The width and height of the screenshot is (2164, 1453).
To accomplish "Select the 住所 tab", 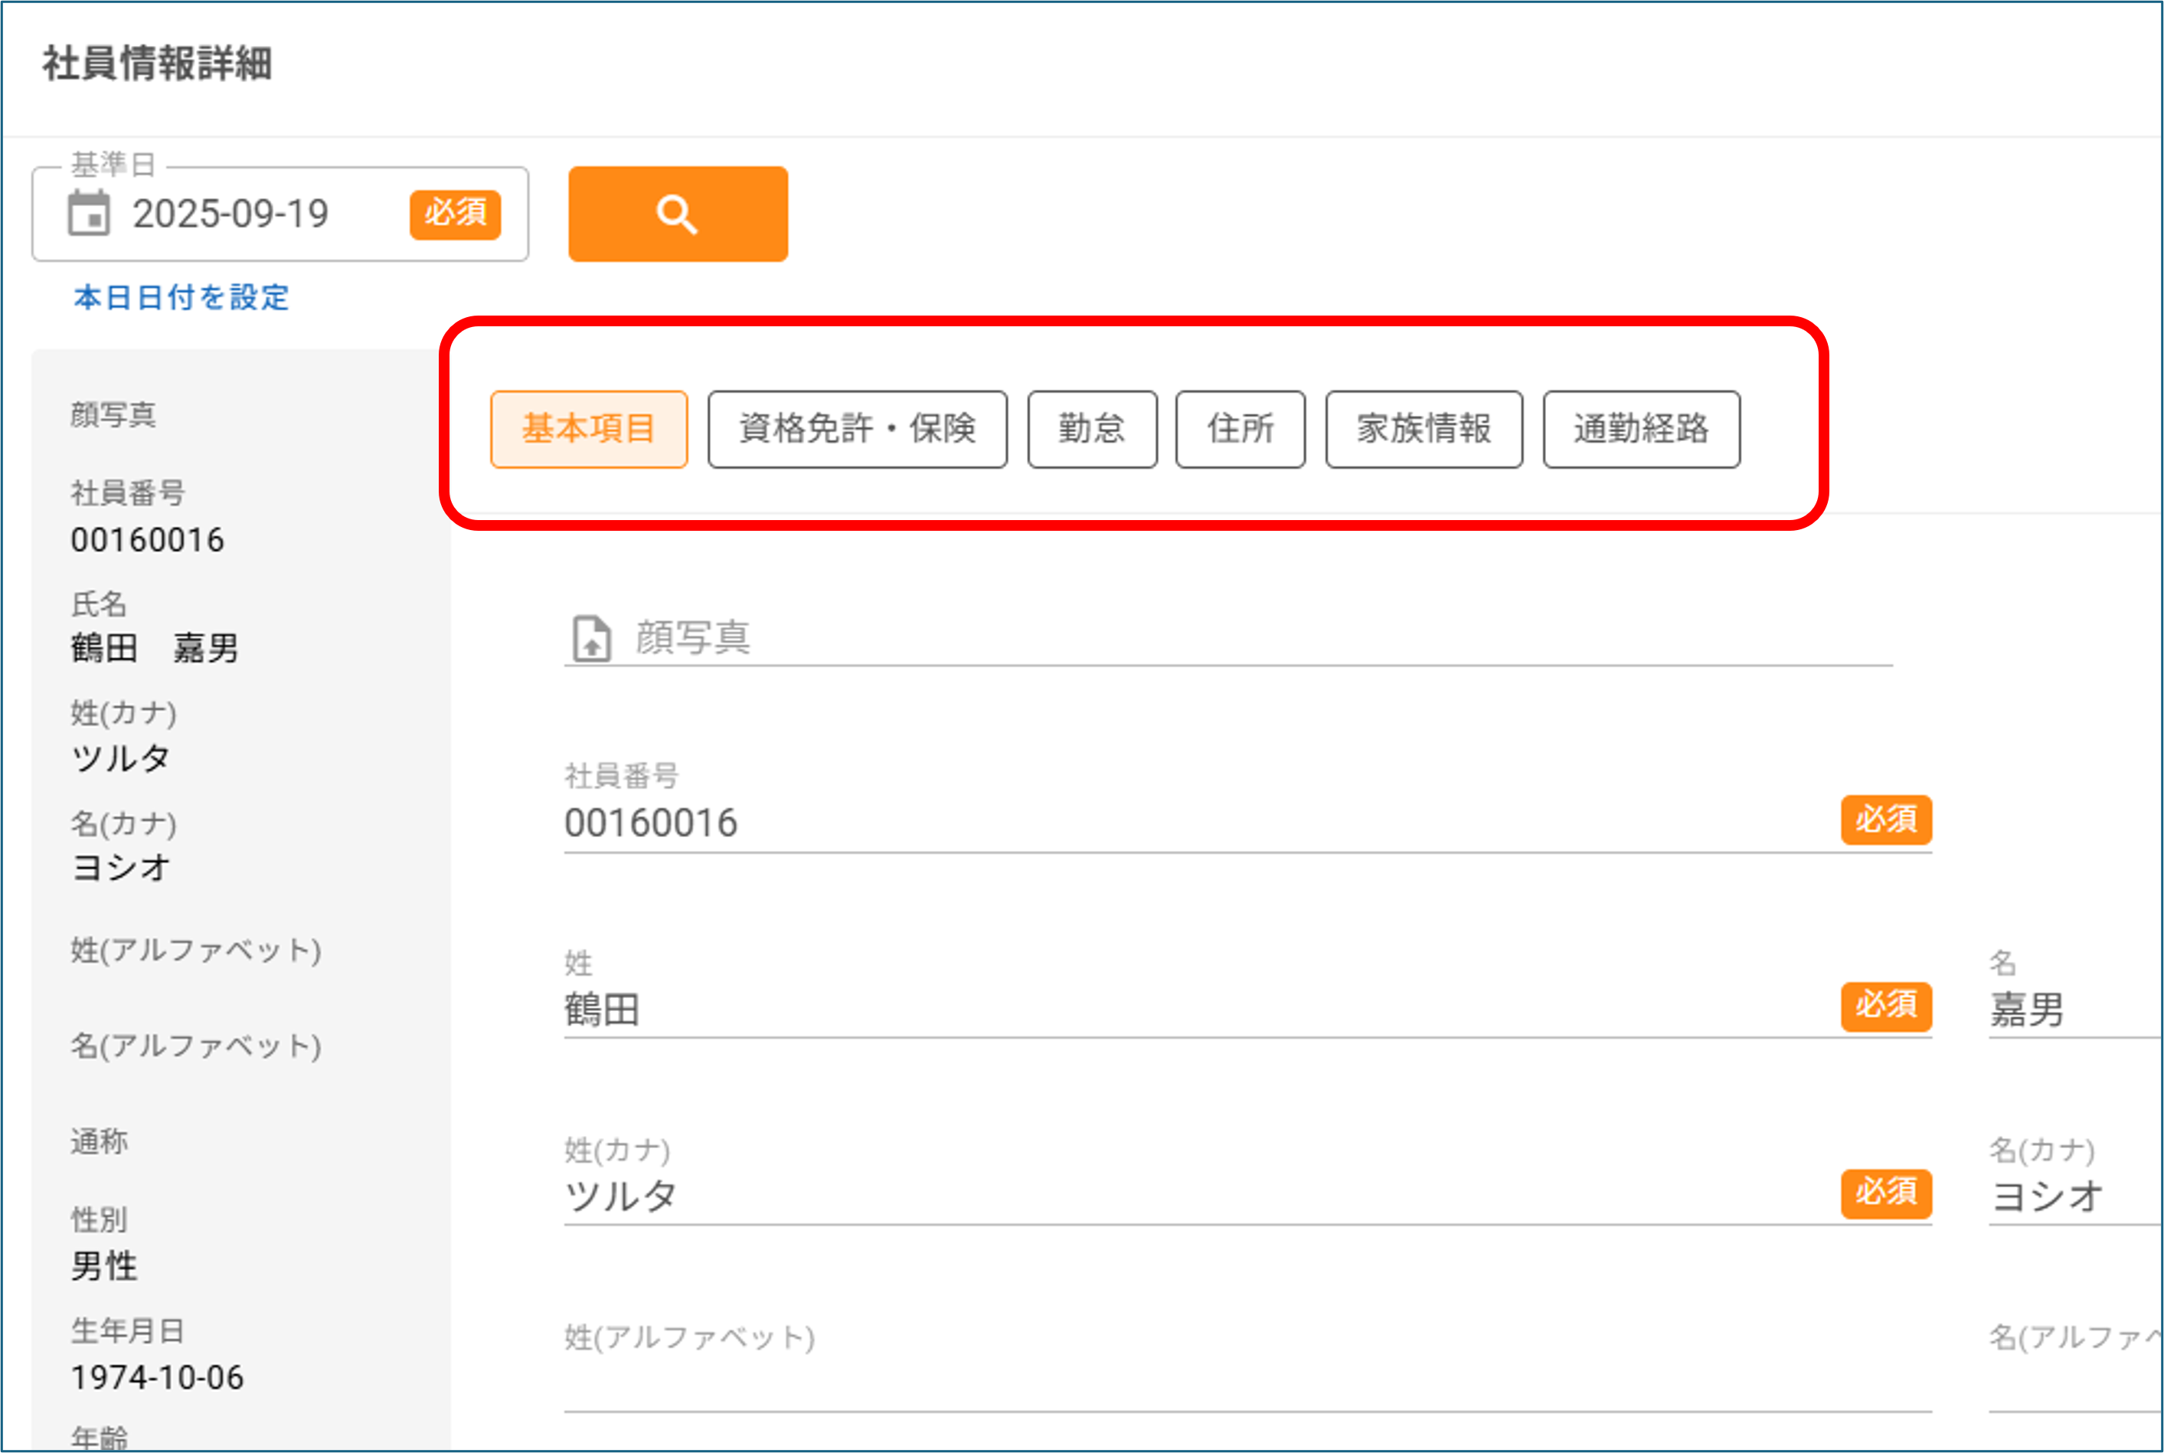I will [x=1240, y=429].
